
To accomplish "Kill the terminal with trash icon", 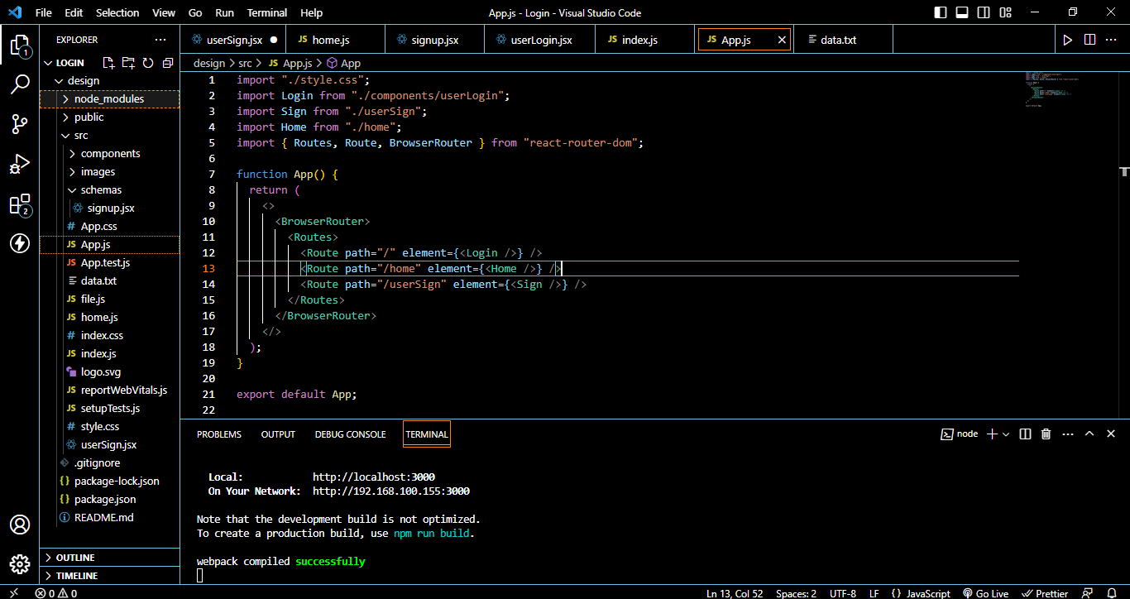I will coord(1046,434).
